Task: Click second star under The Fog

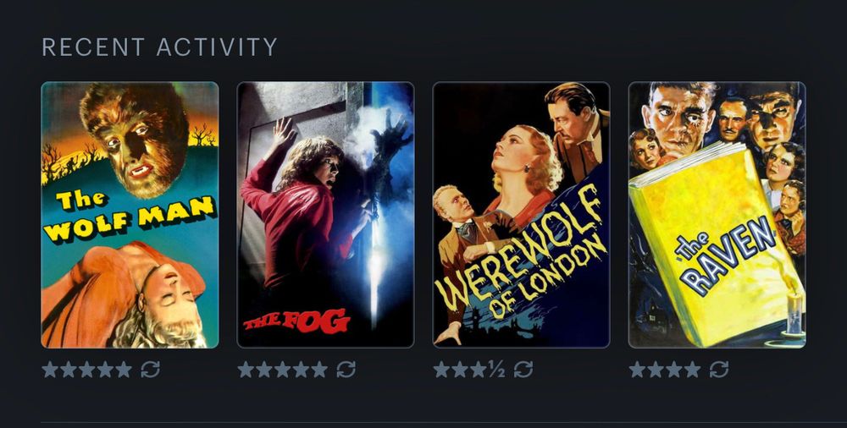Action: pos(264,370)
